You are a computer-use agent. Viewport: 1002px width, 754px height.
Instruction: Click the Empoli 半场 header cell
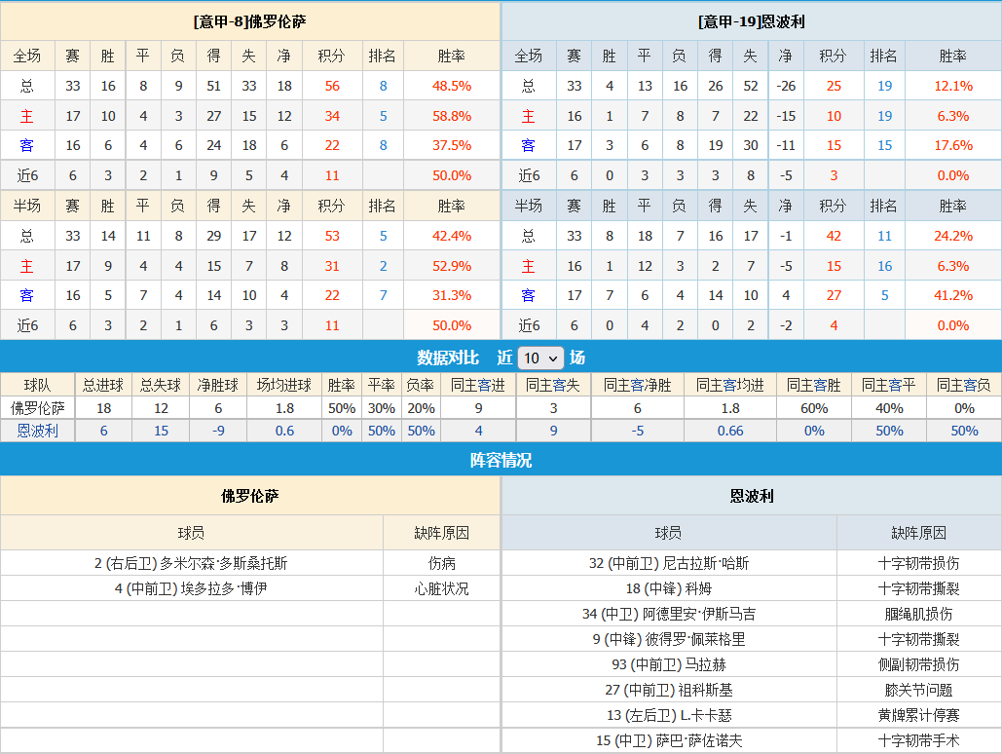tap(529, 206)
